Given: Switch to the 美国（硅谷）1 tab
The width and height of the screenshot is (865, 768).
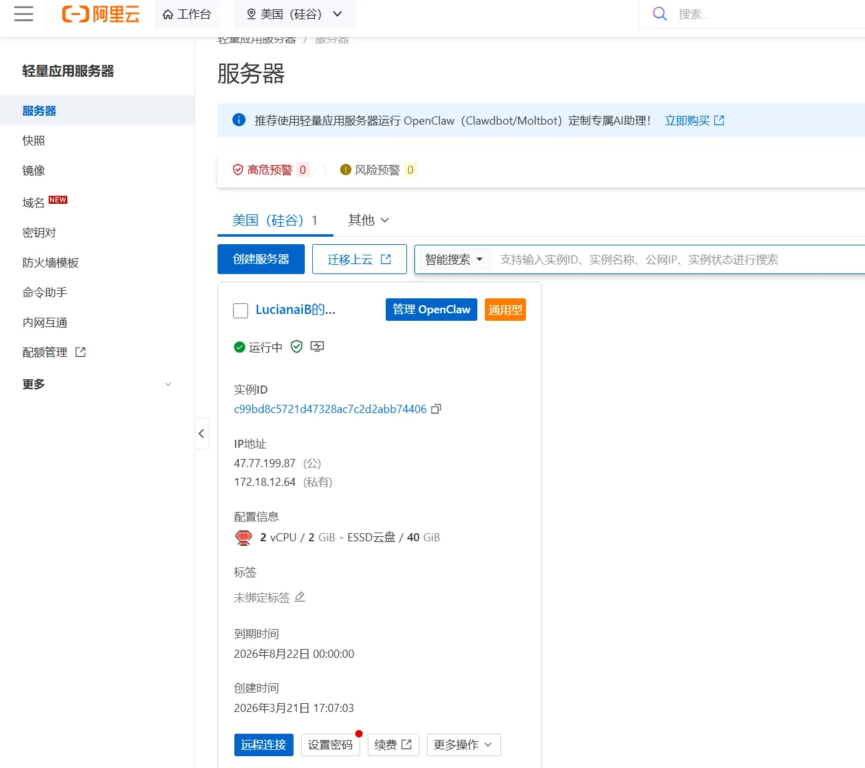Looking at the screenshot, I should (x=275, y=220).
